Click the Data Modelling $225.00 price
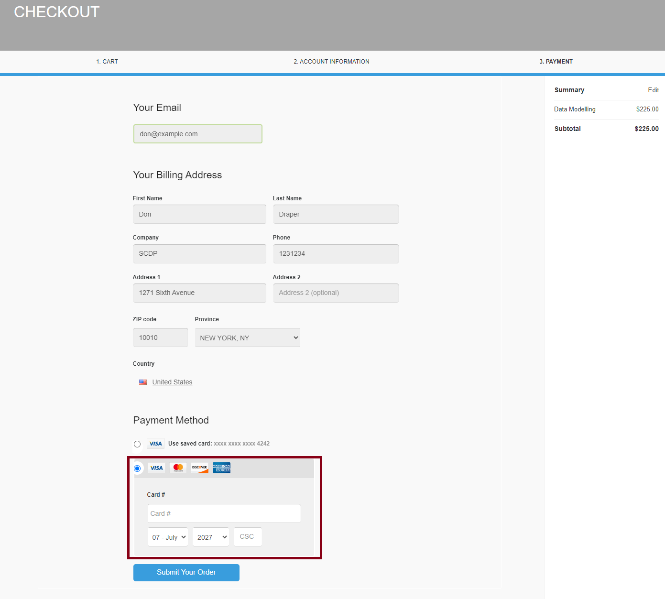The width and height of the screenshot is (665, 599). (x=647, y=109)
